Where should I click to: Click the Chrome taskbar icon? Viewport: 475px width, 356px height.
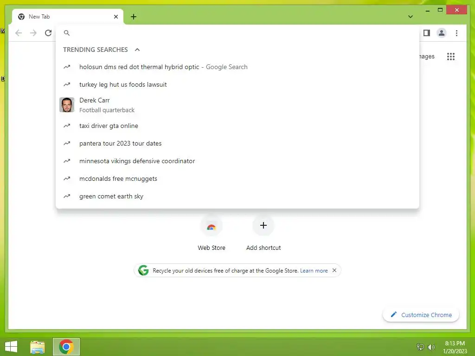coord(66,347)
